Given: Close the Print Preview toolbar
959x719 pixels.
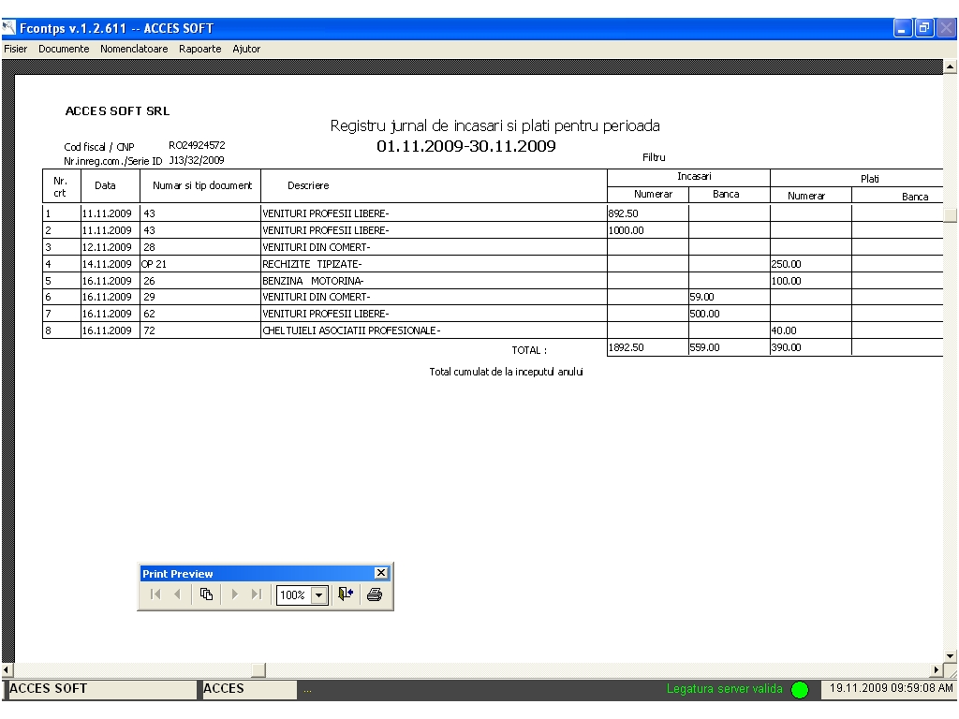Looking at the screenshot, I should (380, 573).
